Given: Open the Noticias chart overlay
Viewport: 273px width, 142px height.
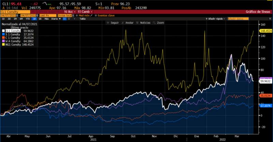Looking at the screenshot, I should pyautogui.click(x=140, y=23).
